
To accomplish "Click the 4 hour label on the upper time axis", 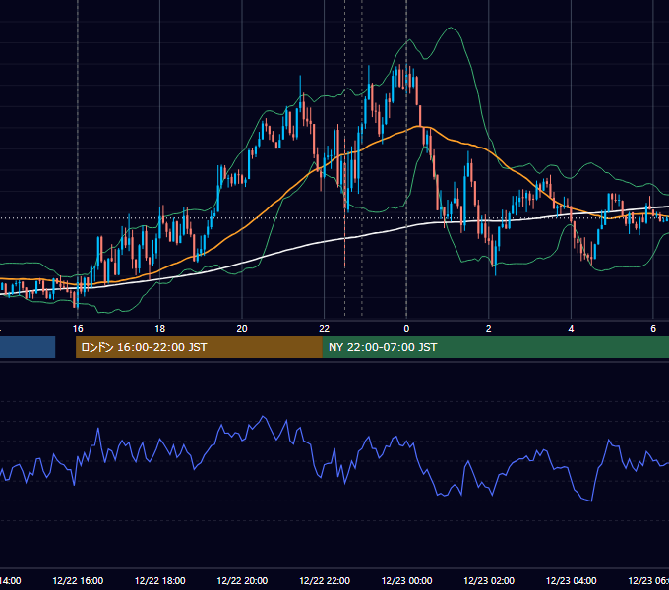I will [571, 329].
